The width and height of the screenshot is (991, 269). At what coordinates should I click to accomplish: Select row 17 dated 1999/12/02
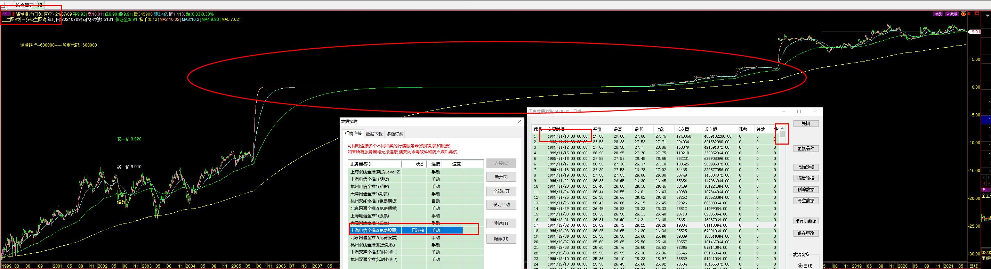(655, 226)
